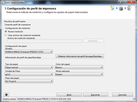Image resolution: width=137 pixels, height=102 pixels.
Task: Open the Modelo dropdown
Action: pyautogui.click(x=29, y=52)
